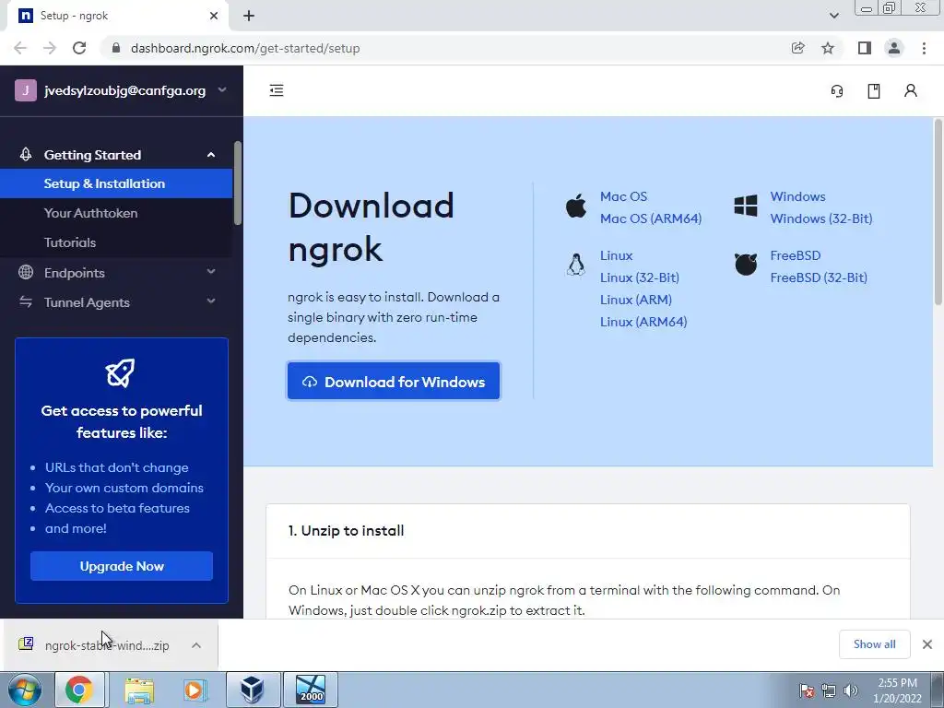This screenshot has height=708, width=944.
Task: Expand the Tunnel Agents section
Action: click(116, 302)
